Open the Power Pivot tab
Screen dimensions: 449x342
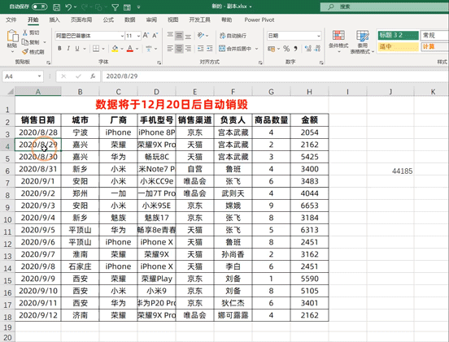click(259, 19)
